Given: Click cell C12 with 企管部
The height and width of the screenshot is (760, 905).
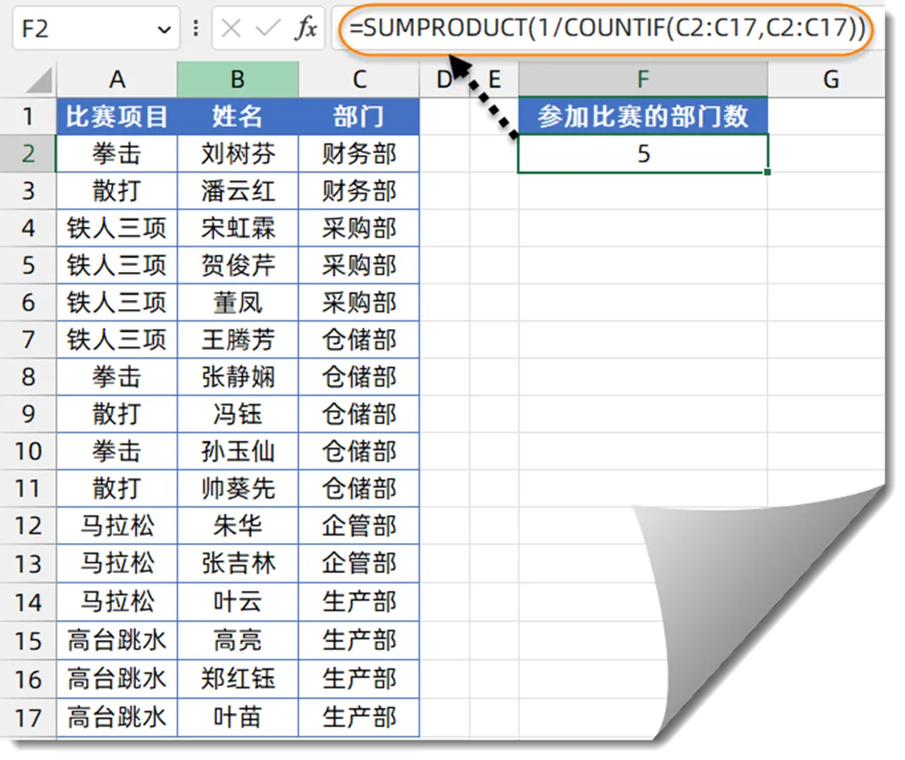Looking at the screenshot, I should tap(359, 525).
